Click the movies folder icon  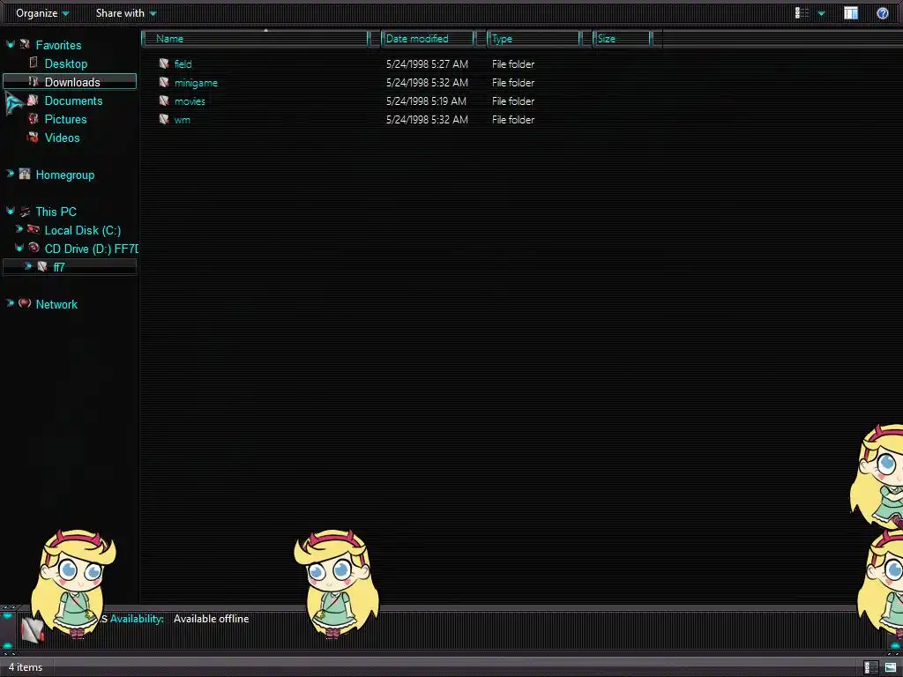point(164,100)
